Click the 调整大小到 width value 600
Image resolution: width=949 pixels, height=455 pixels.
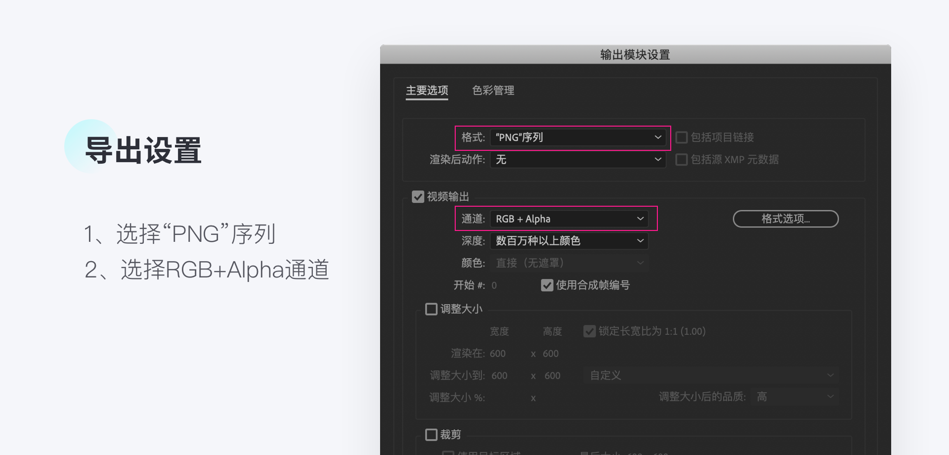[x=499, y=376]
